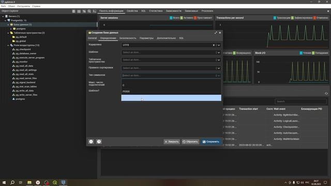Open pgAdmin elephant icon in taskbar

(x=63, y=182)
